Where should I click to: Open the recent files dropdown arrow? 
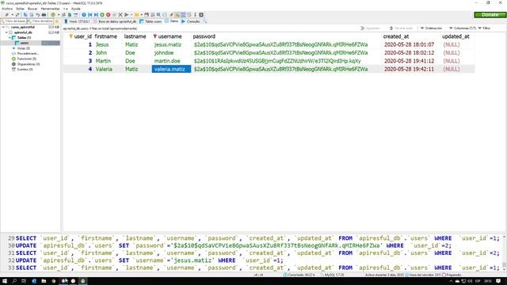click(142, 15)
